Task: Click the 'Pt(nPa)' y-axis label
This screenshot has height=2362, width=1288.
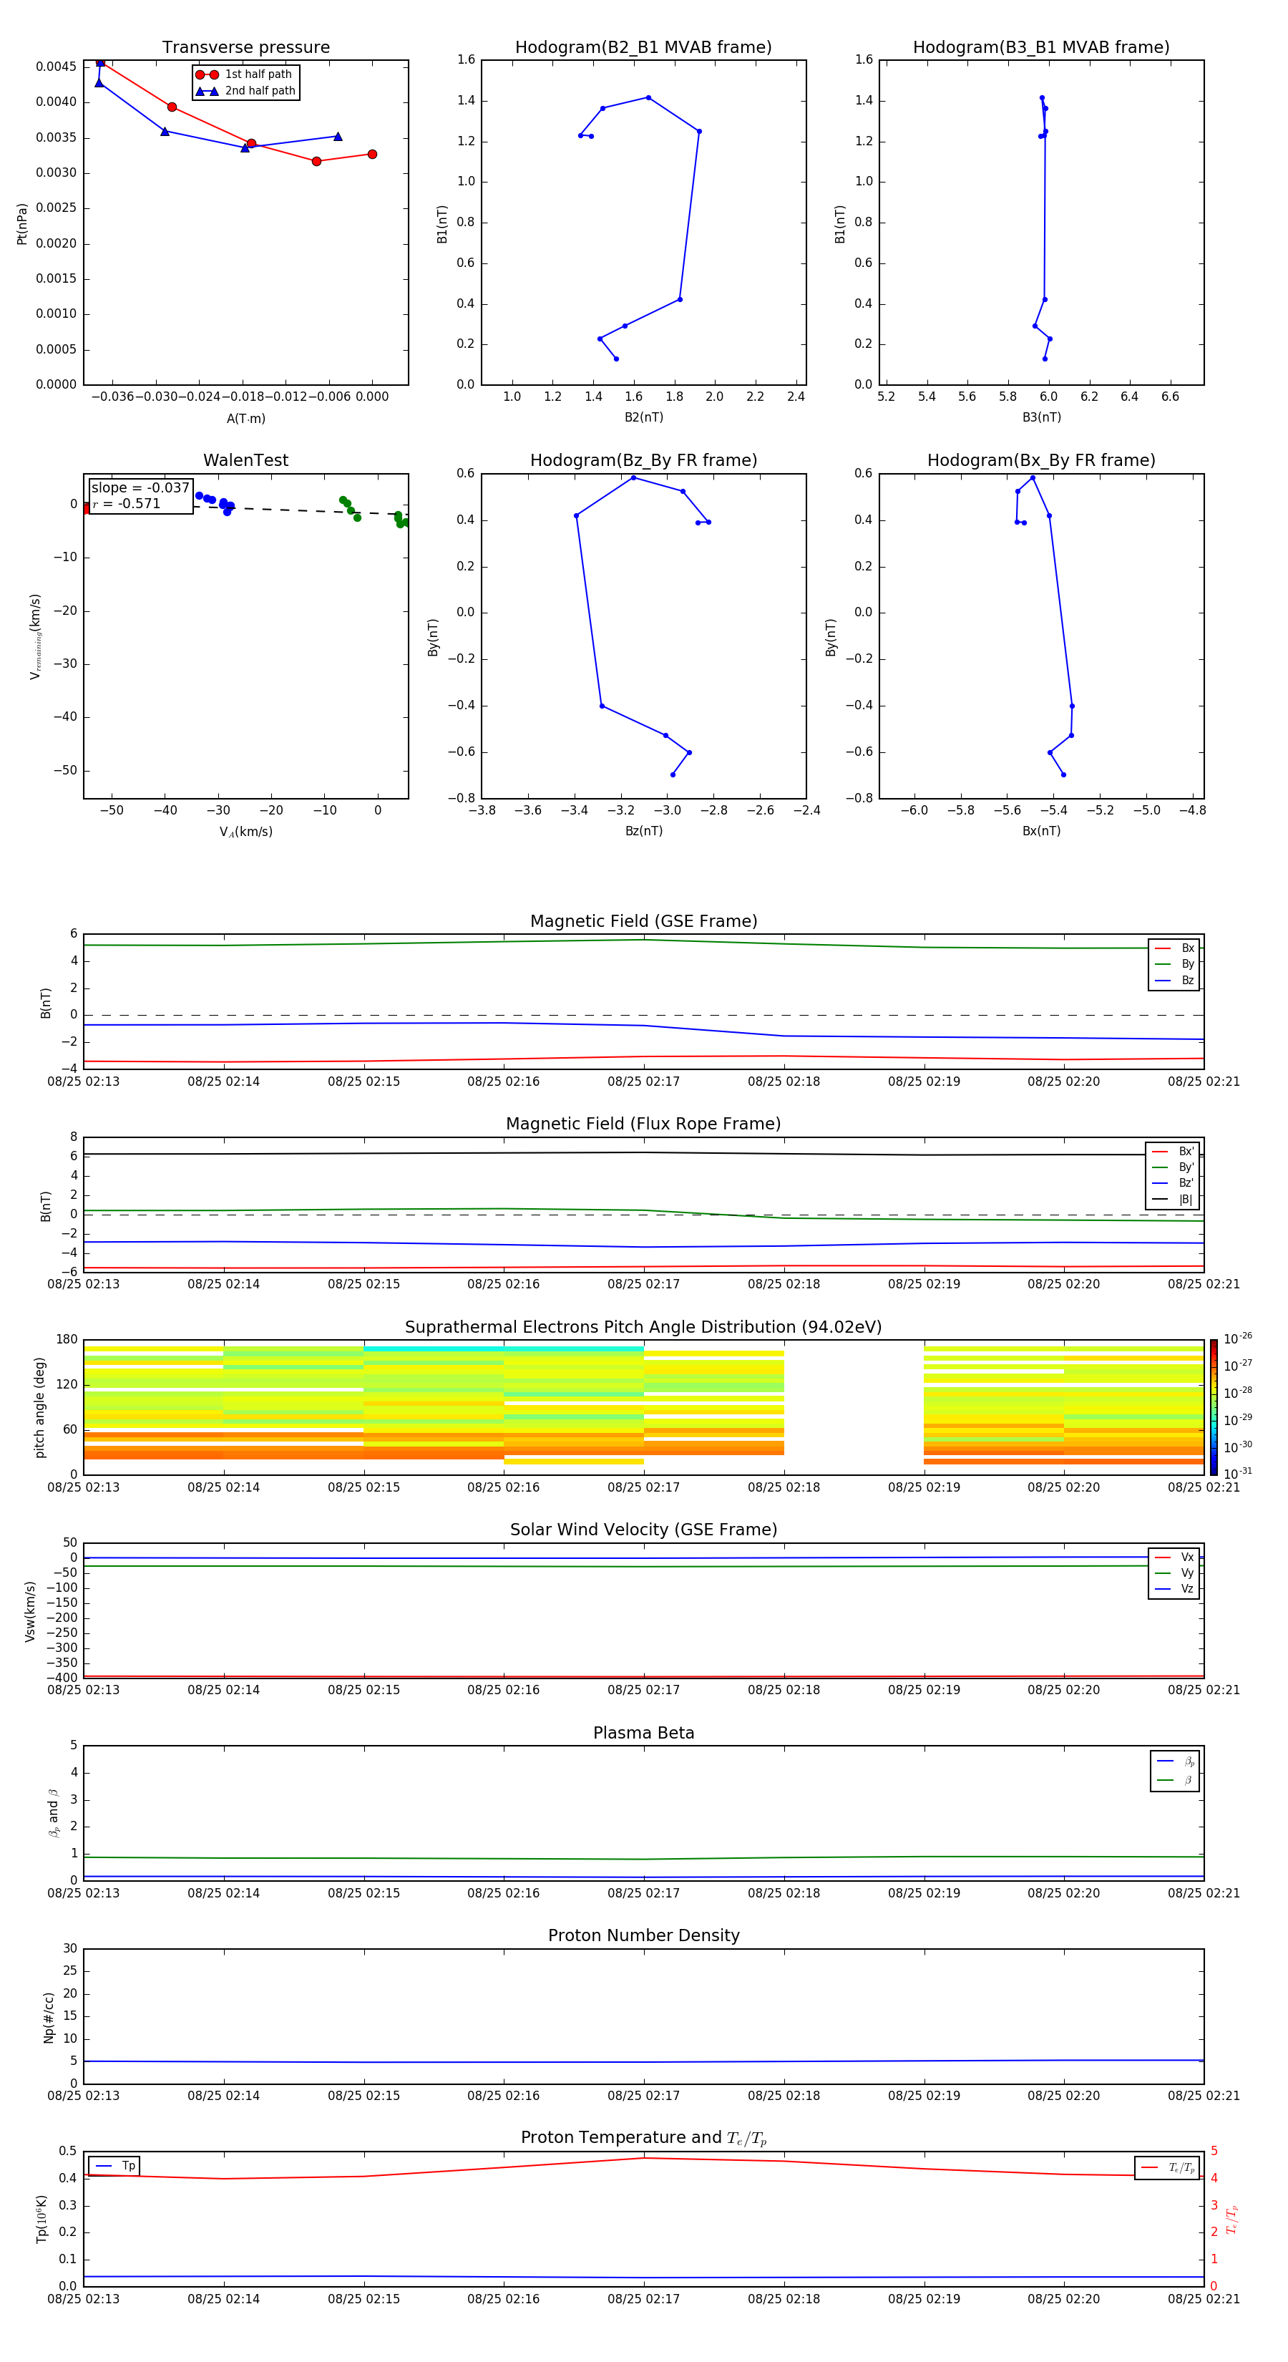Action: [22, 224]
